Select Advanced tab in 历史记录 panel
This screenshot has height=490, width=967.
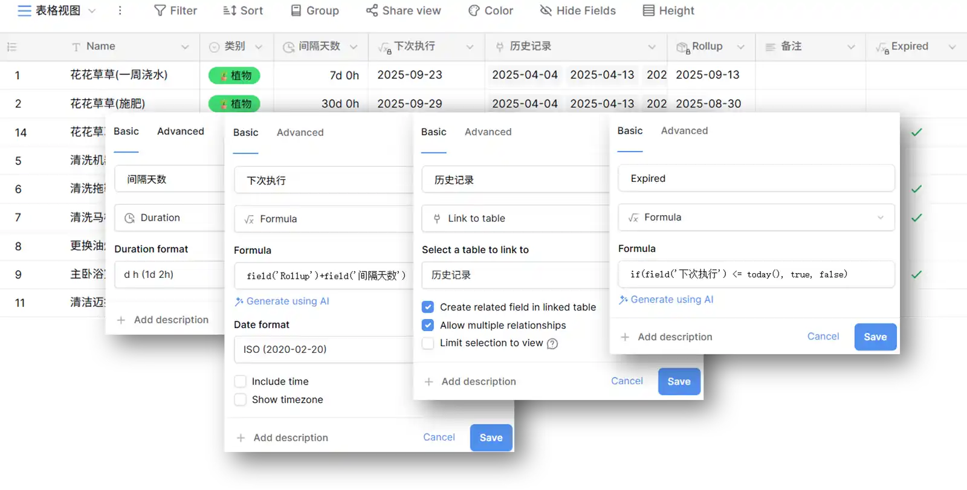pyautogui.click(x=488, y=132)
